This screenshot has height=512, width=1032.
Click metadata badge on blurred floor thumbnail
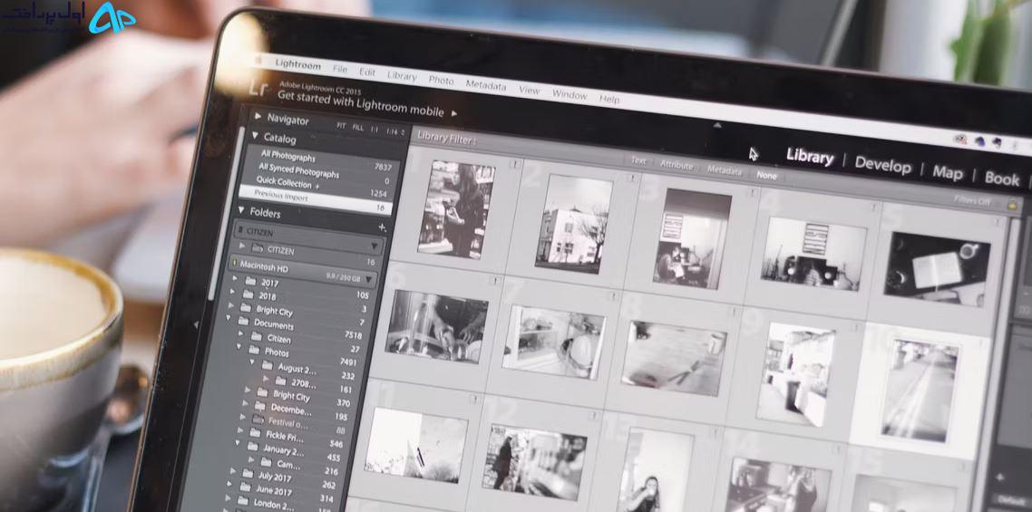point(734,312)
